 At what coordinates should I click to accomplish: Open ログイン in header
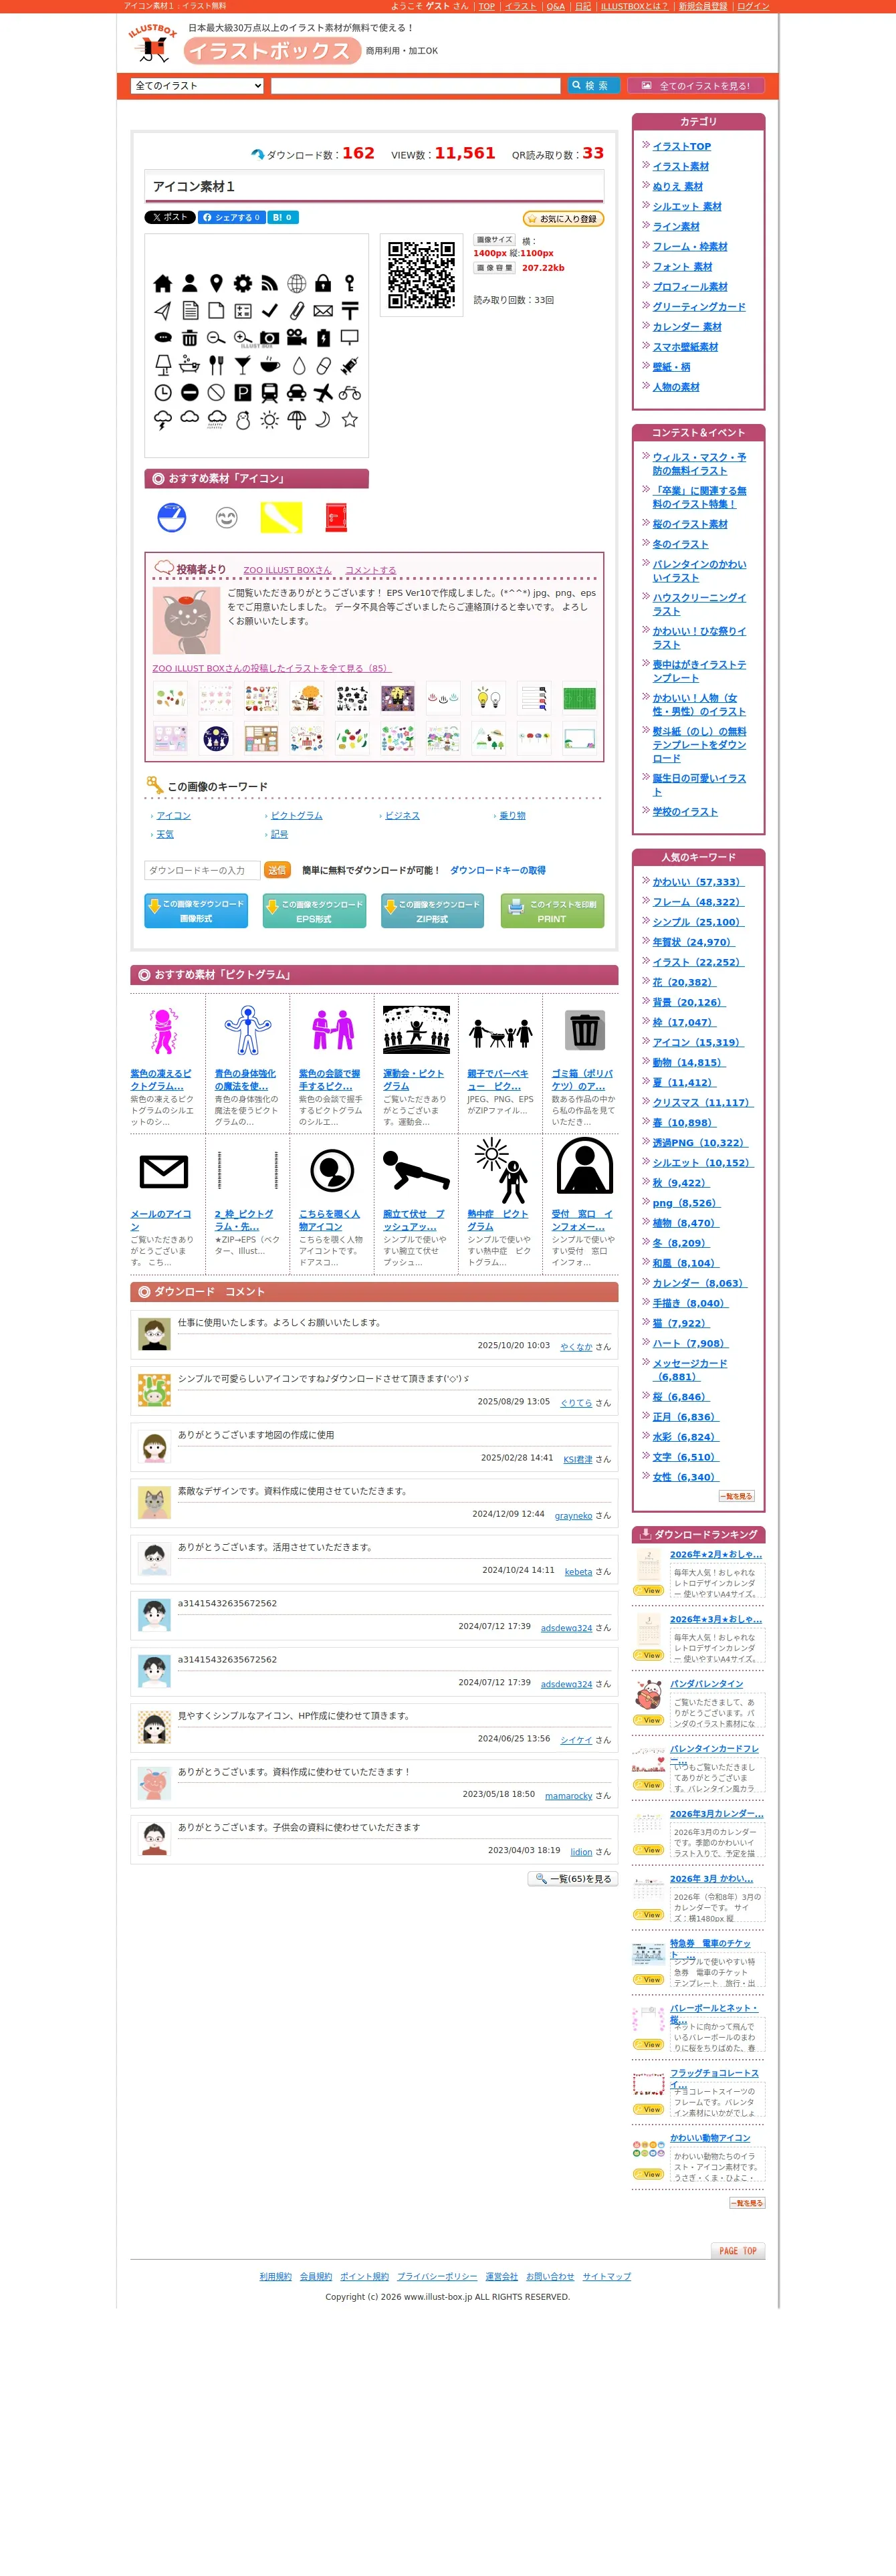point(753,6)
